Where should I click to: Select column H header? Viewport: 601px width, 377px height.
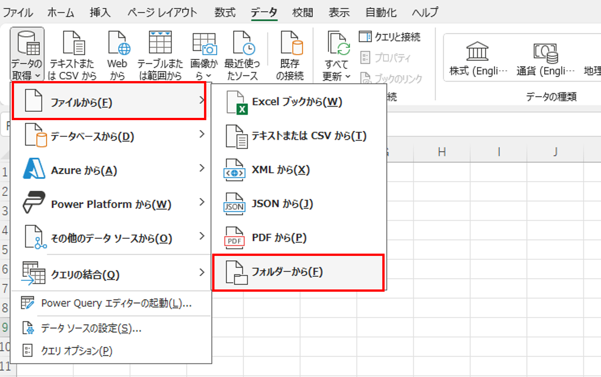(442, 152)
